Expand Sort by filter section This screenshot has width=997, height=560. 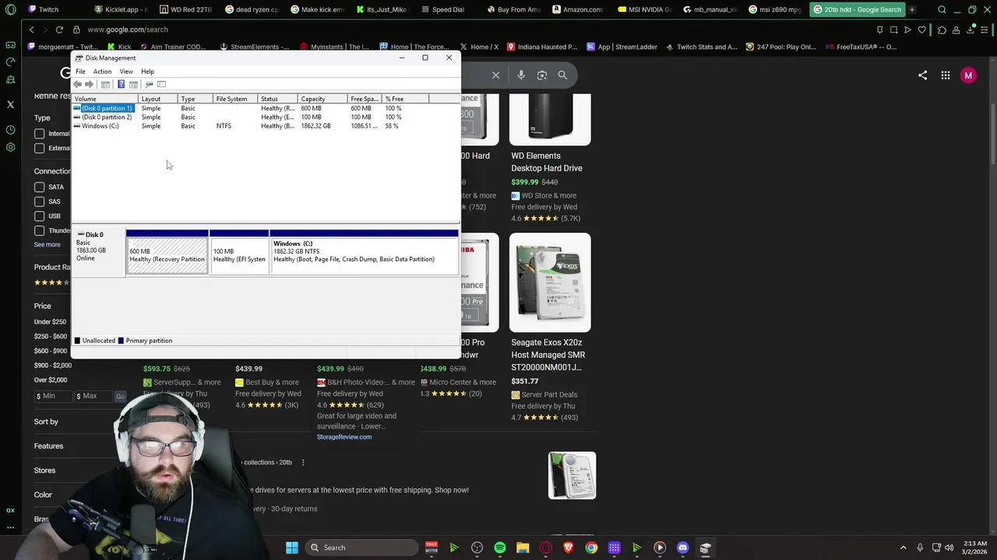pyautogui.click(x=46, y=422)
